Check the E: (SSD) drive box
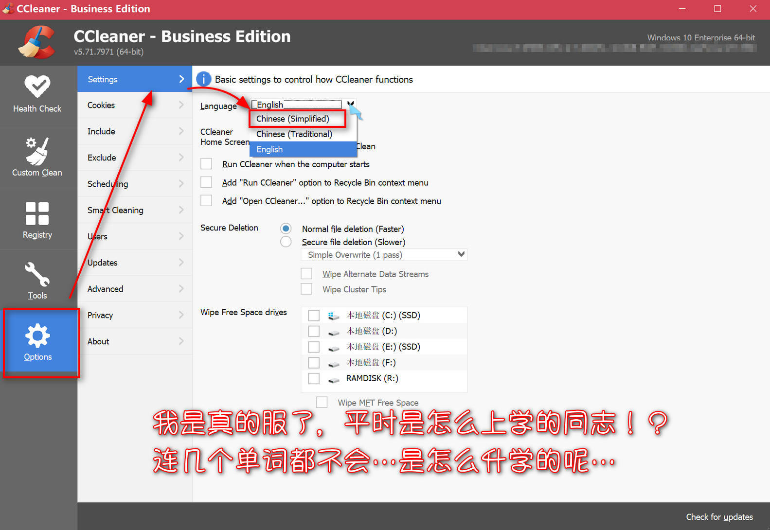The image size is (770, 530). pyautogui.click(x=314, y=347)
